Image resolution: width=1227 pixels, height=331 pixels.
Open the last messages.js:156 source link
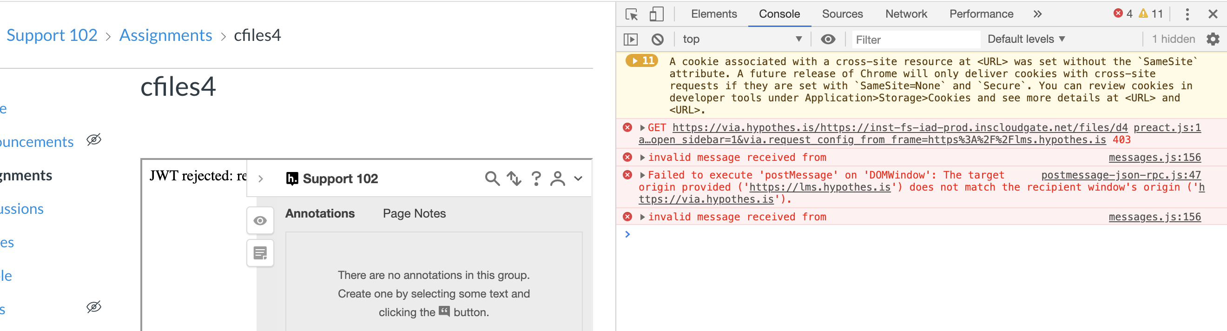tap(1154, 217)
